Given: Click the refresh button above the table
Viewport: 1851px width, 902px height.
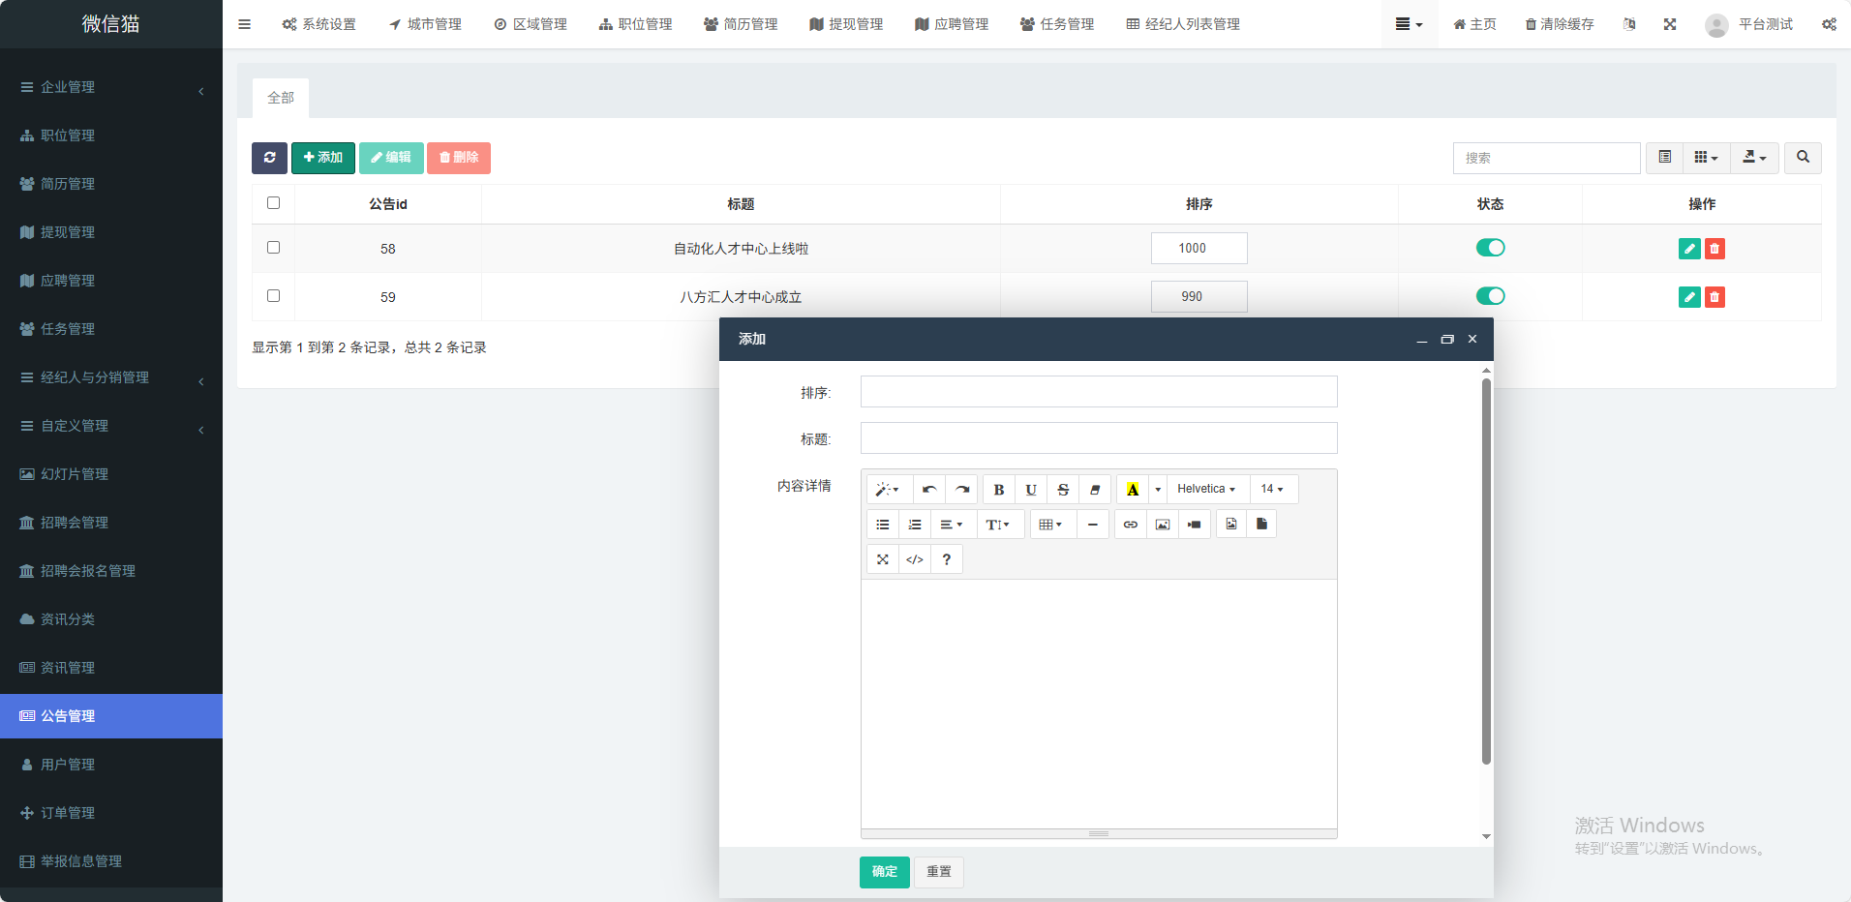Looking at the screenshot, I should (x=269, y=158).
